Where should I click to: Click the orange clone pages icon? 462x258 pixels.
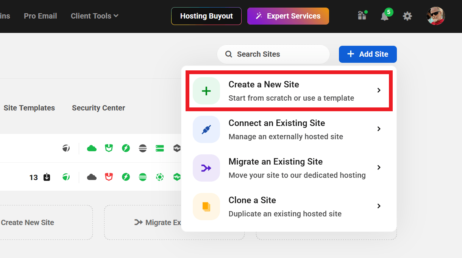click(x=206, y=207)
